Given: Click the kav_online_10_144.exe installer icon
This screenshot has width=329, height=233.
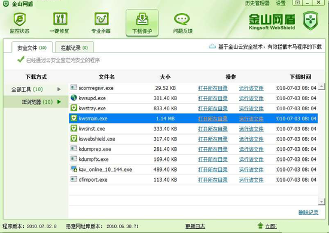Looking at the screenshot, I should 74,169.
